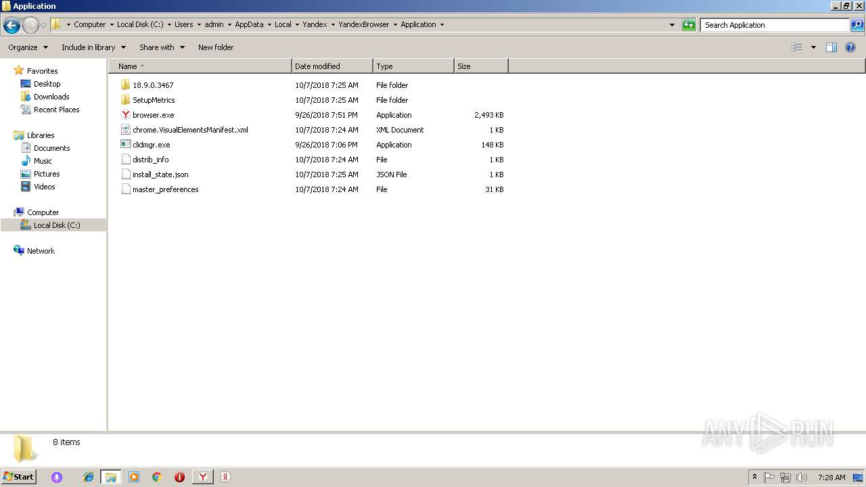Open the recent pages dropdown arrow
The image size is (866, 487).
(43, 25)
